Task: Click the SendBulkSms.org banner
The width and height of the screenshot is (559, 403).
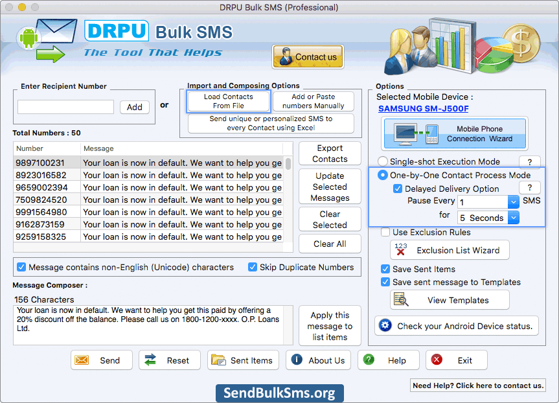Action: (x=280, y=393)
